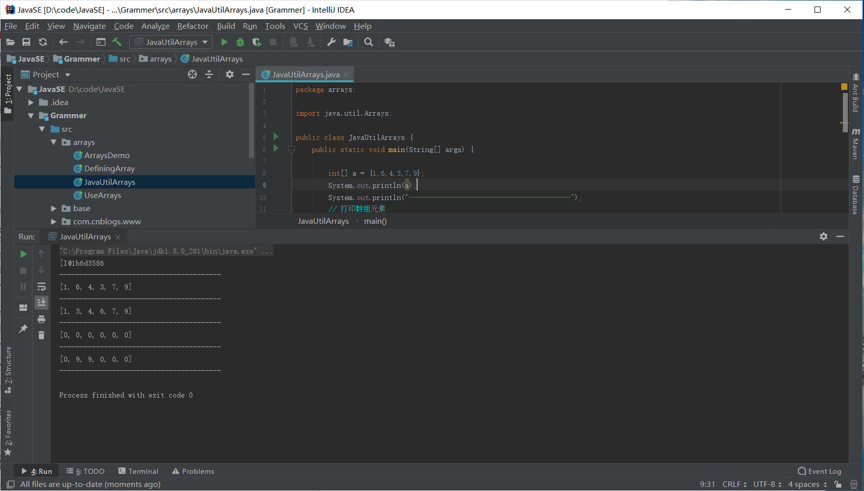
Task: Click the print icon in Run panel
Action: [41, 319]
